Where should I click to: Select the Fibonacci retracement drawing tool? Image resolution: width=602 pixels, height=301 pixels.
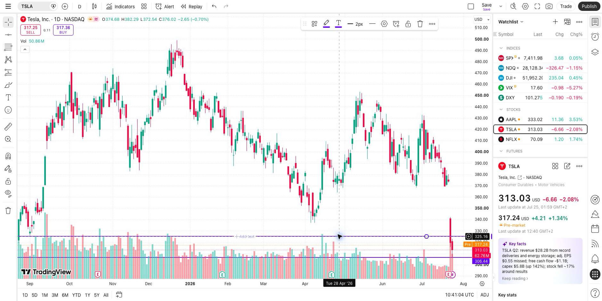8,47
